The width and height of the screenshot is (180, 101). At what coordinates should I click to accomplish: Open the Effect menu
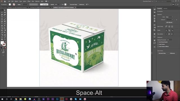click(x=29, y=1)
